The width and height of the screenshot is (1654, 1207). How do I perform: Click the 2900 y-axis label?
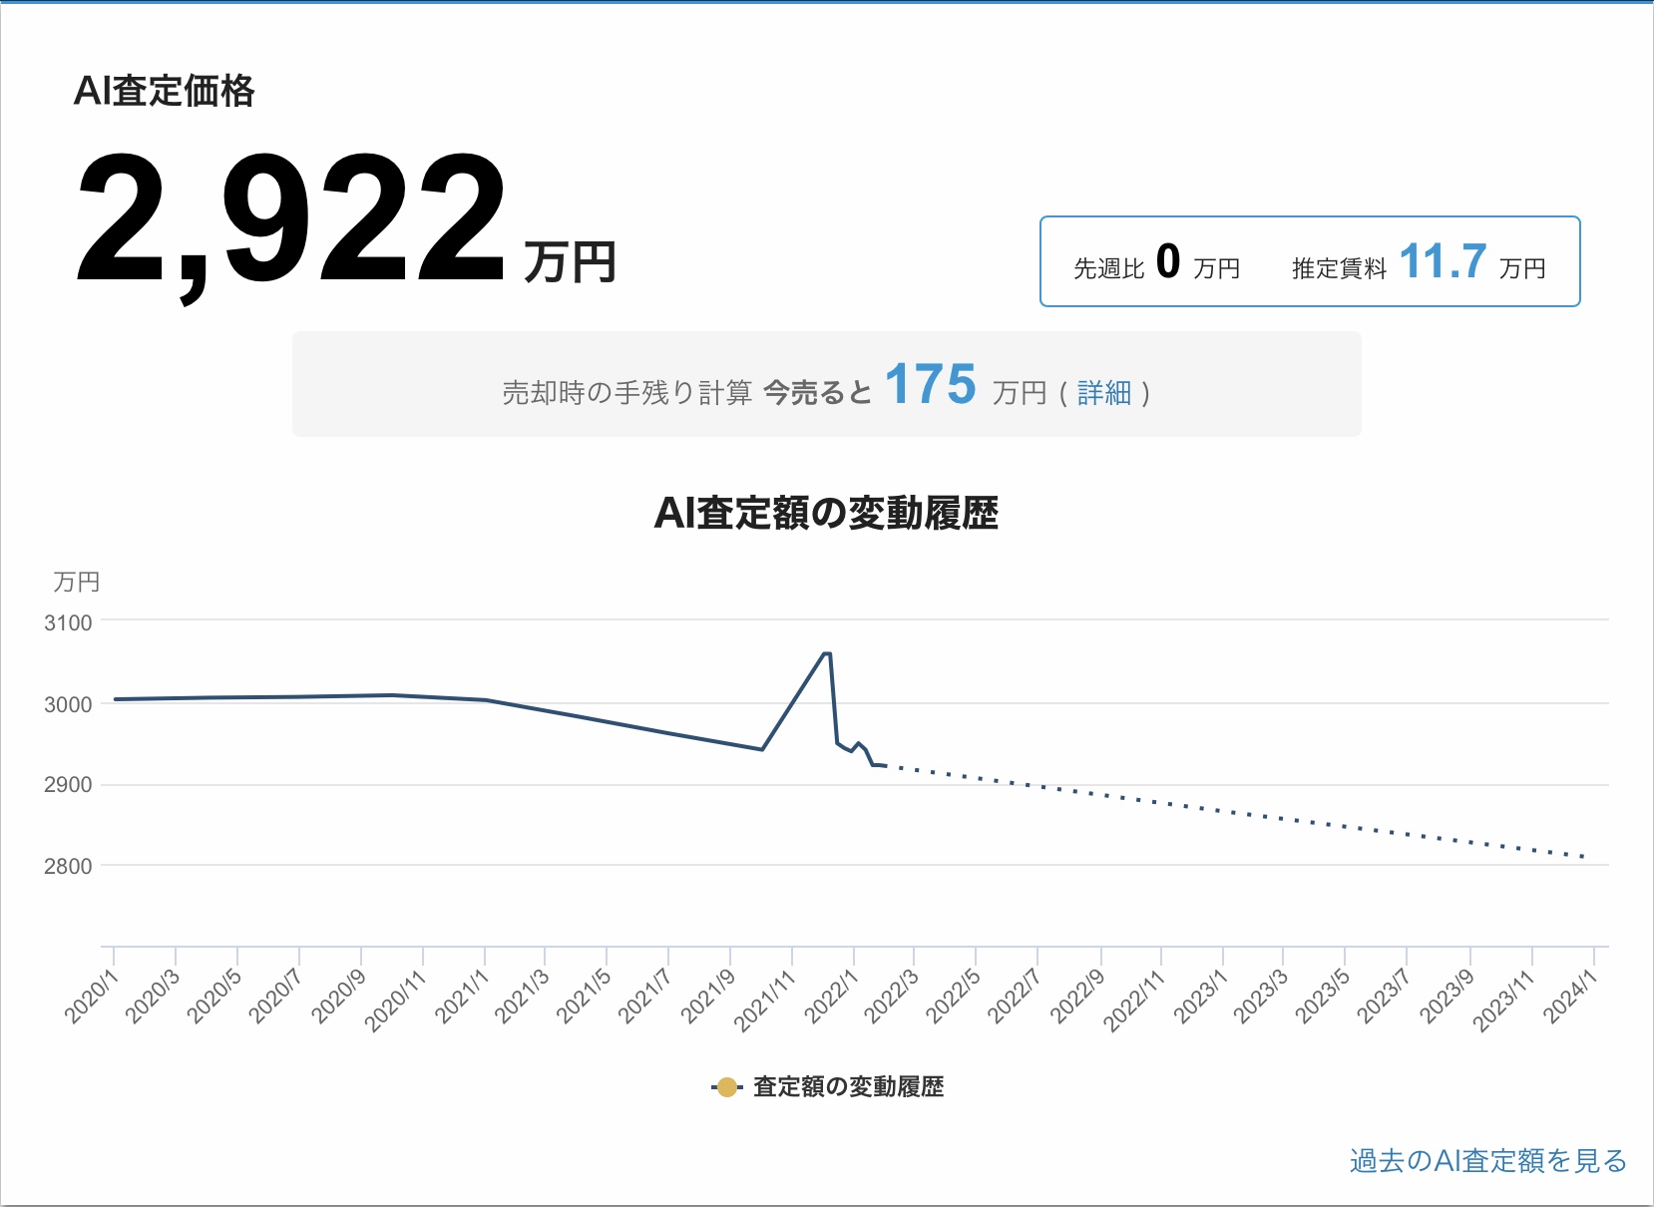point(68,785)
